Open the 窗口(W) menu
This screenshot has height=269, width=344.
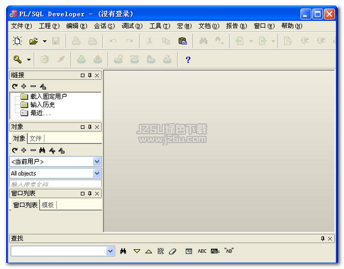coord(264,26)
